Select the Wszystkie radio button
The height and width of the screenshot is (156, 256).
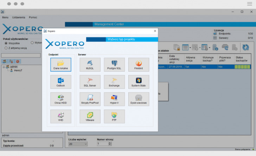tap(6, 43)
